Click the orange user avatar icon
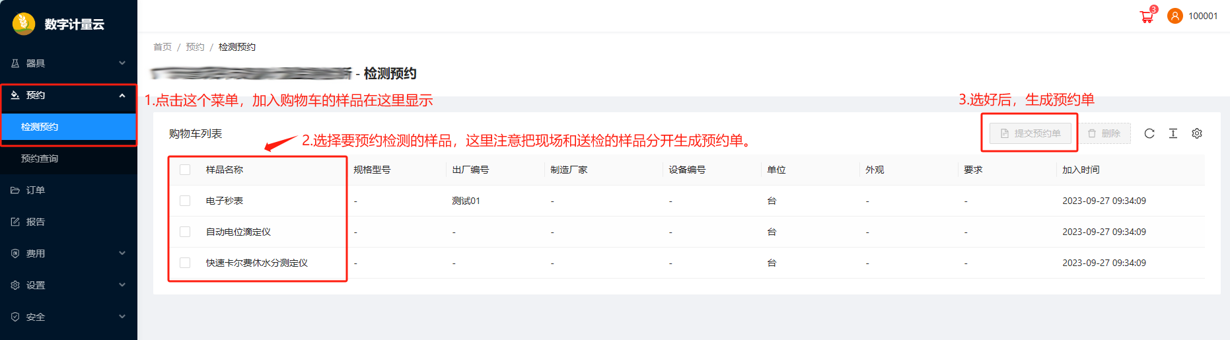Viewport: 1230px width, 340px height. (x=1175, y=16)
